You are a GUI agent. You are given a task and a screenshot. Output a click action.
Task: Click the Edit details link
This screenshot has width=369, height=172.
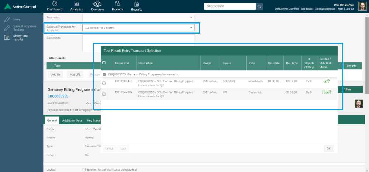coord(307,9)
